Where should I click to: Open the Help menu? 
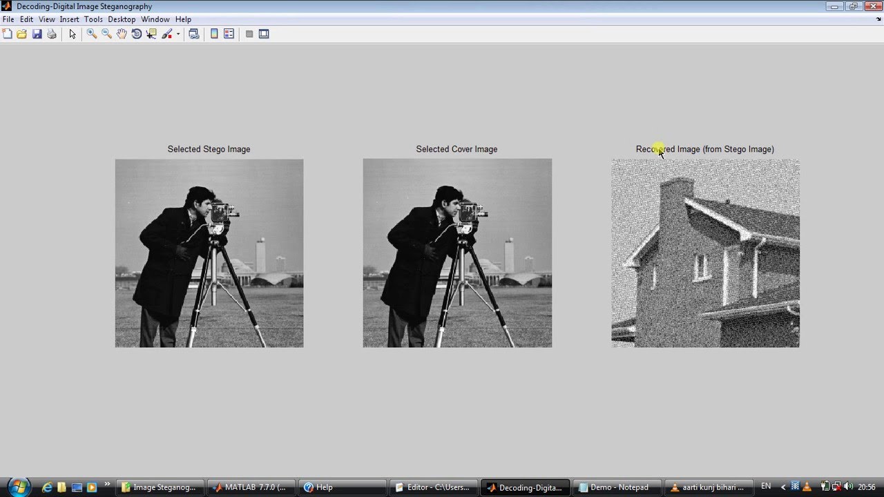point(183,19)
